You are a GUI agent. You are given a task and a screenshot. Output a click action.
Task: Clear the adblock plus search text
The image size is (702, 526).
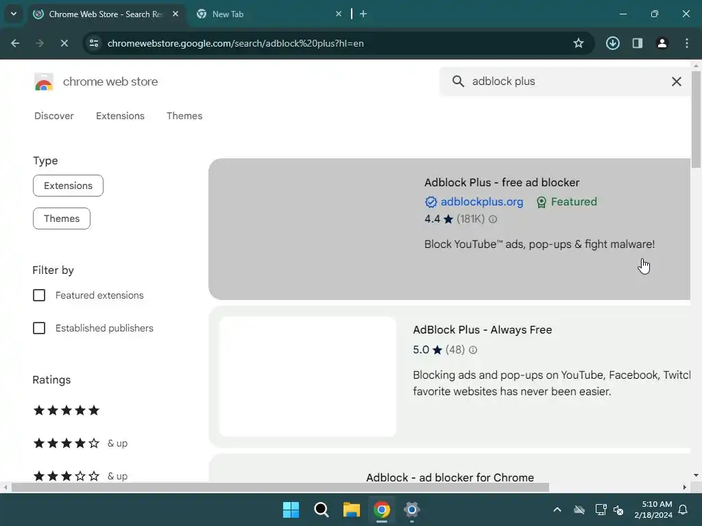tap(677, 82)
